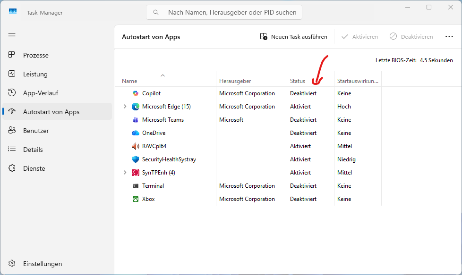Click the Copilot app icon
This screenshot has width=462, height=275.
[x=136, y=93]
